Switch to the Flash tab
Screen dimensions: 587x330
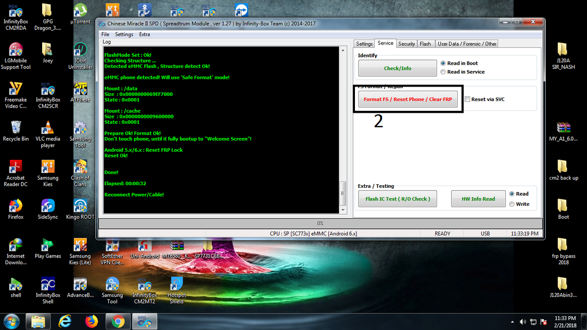point(425,44)
